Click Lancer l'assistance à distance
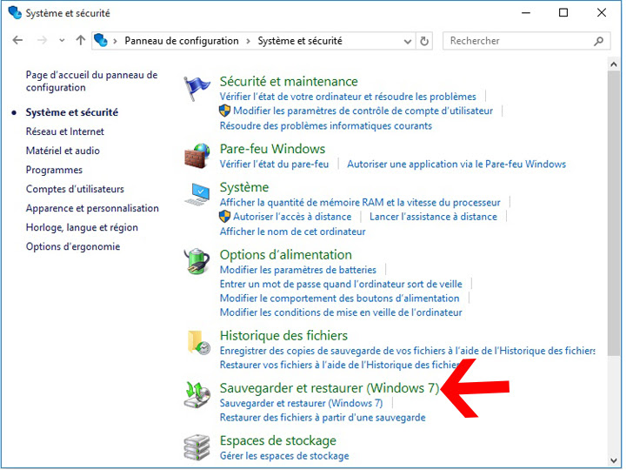Image resolution: width=626 pixels, height=470 pixels. click(x=433, y=217)
